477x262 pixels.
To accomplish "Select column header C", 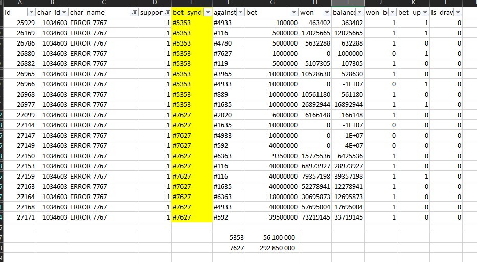I will [x=104, y=3].
